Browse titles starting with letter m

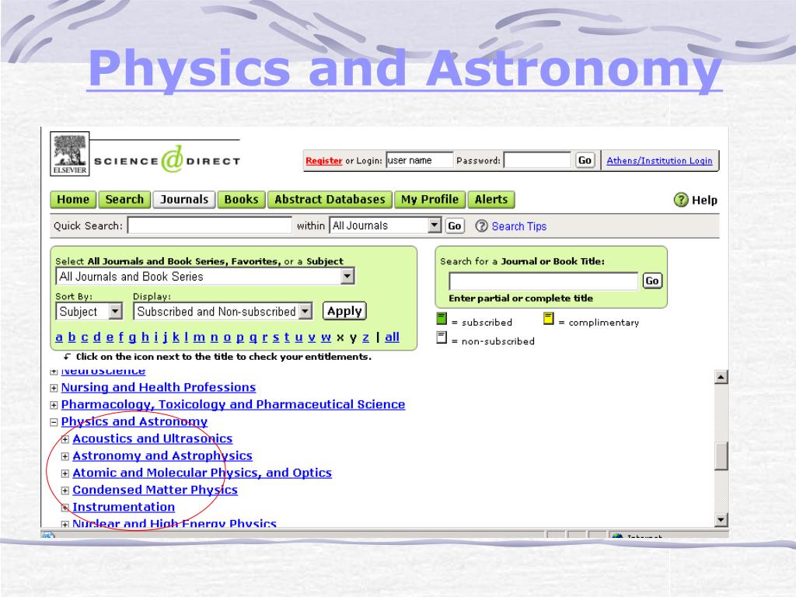(x=199, y=337)
